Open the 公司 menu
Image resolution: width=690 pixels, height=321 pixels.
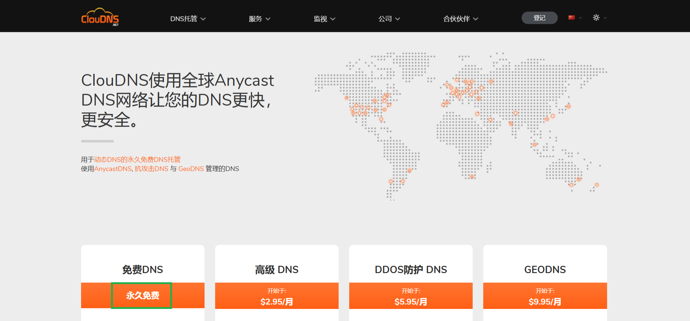[x=389, y=19]
